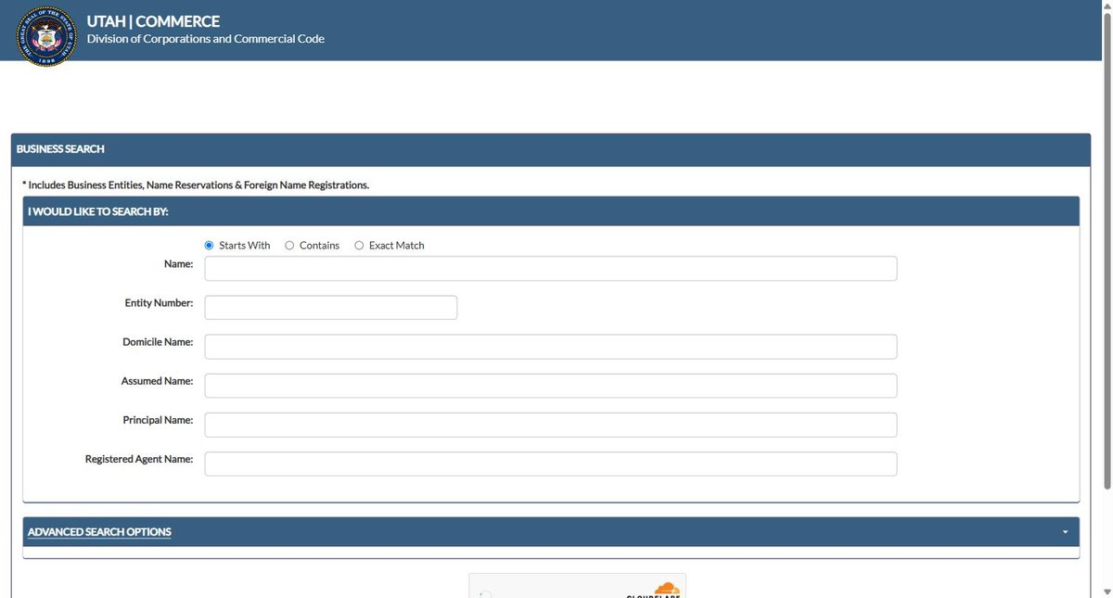Click the I WOULD LIKE TO SEARCH BY header
This screenshot has height=598, width=1113.
97,211
